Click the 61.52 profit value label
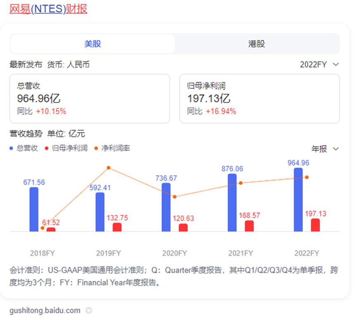The height and width of the screenshot is (316, 357). 51,222
